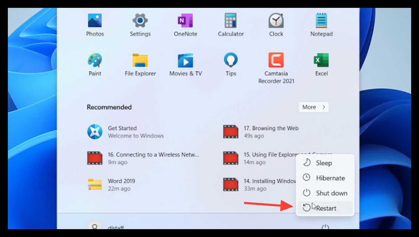Viewport: 419px width, 237px height.
Task: Click the power button at Start menu bottom
Action: tap(325, 227)
